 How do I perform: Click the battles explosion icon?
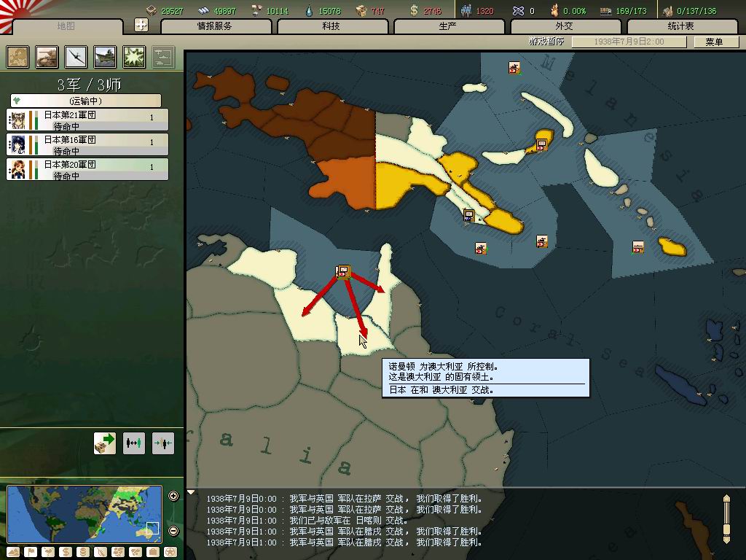[134, 57]
